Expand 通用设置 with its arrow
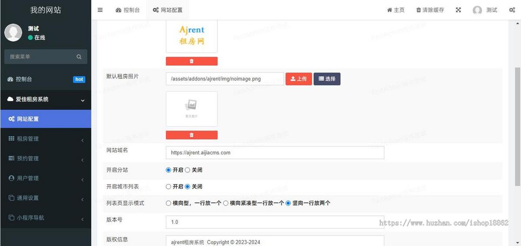 point(82,199)
